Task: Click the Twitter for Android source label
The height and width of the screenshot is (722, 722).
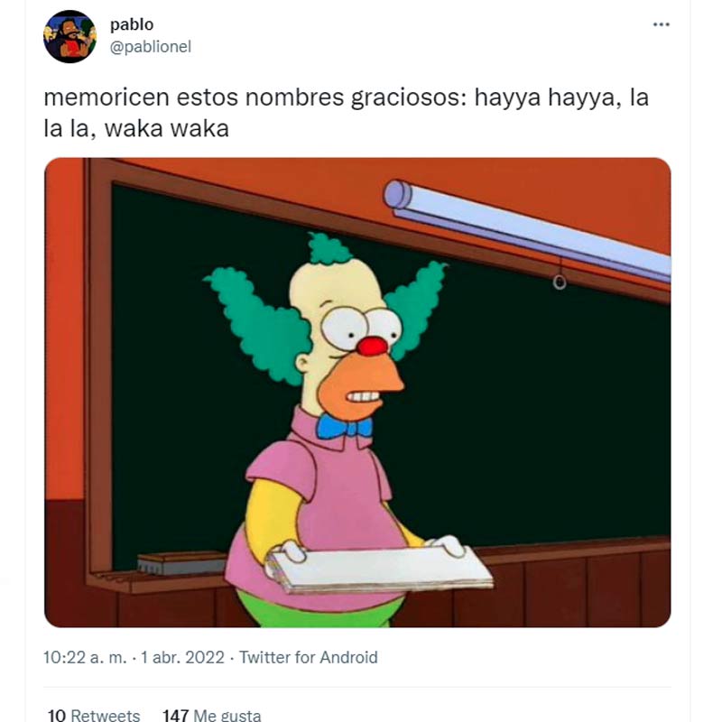Action: point(308,657)
